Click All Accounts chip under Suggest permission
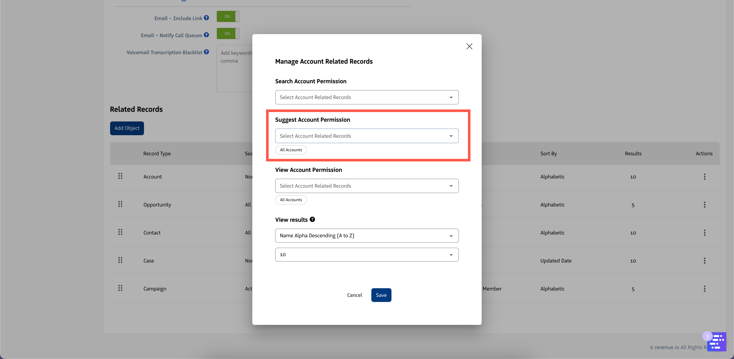The width and height of the screenshot is (734, 359). pos(291,150)
